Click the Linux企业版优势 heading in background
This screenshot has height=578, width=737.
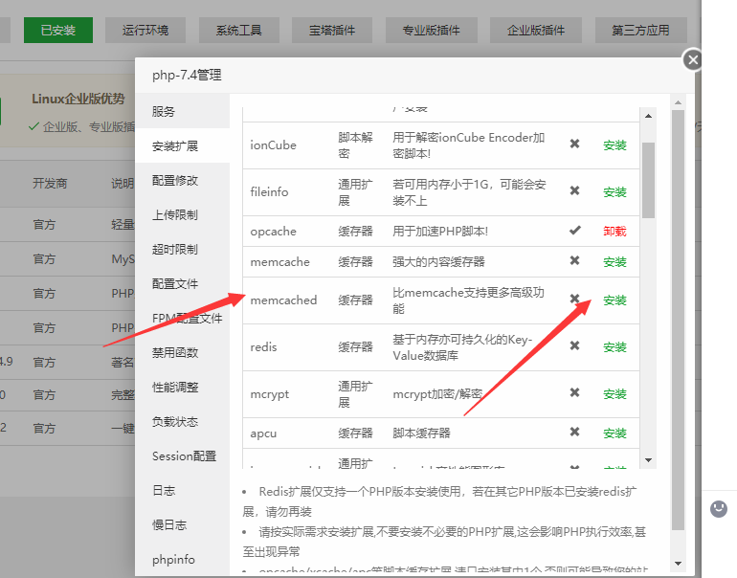coord(78,99)
